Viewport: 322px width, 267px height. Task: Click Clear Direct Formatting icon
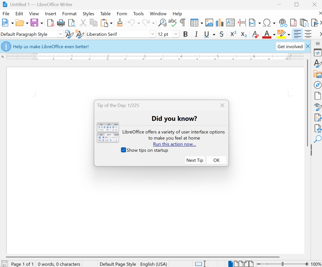pos(255,34)
